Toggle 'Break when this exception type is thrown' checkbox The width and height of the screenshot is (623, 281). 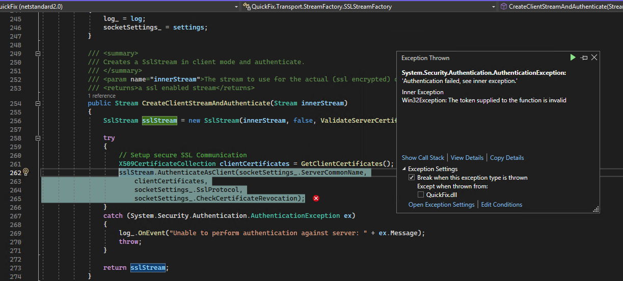(412, 178)
